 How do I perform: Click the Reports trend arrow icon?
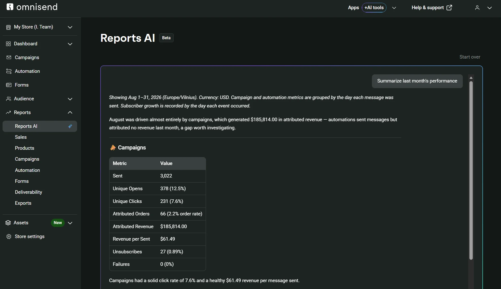8,113
